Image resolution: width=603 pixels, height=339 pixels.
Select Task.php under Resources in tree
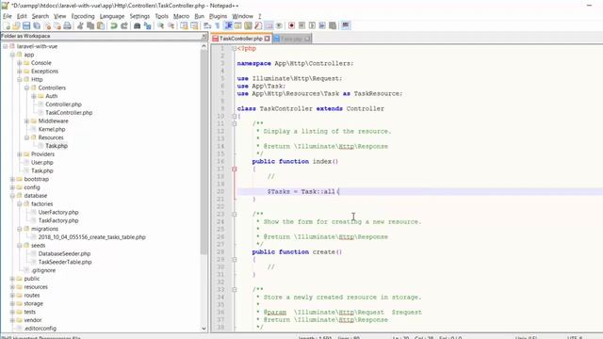(x=57, y=146)
